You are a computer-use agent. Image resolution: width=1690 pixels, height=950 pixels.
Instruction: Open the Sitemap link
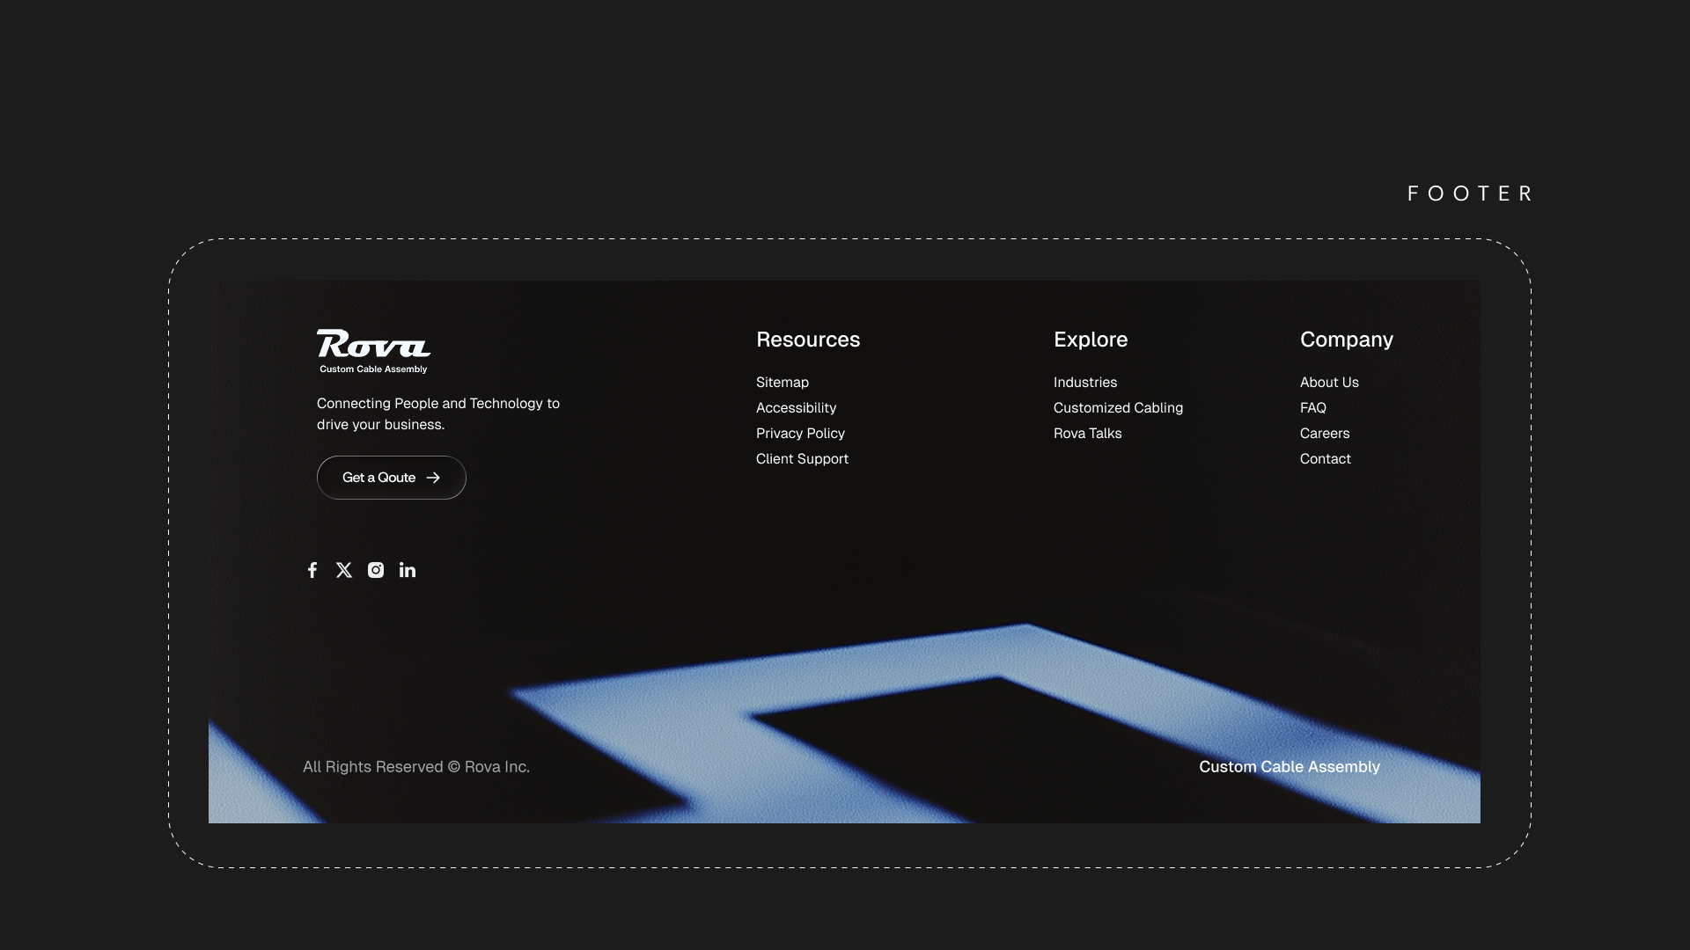[783, 383]
